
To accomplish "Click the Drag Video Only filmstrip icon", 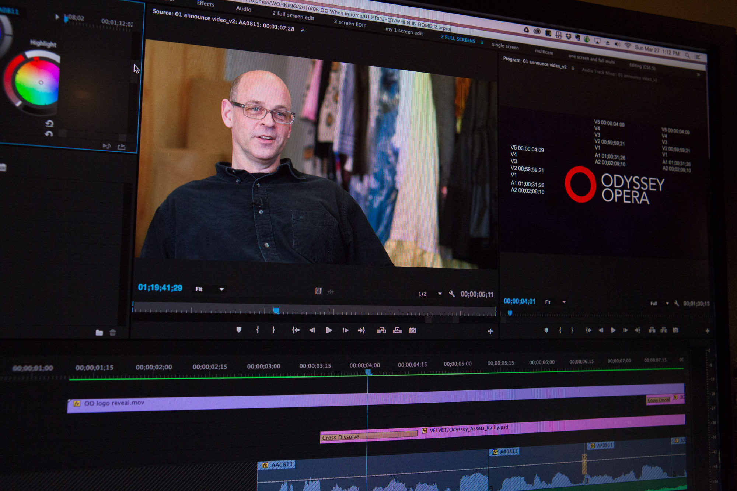I will tap(318, 291).
